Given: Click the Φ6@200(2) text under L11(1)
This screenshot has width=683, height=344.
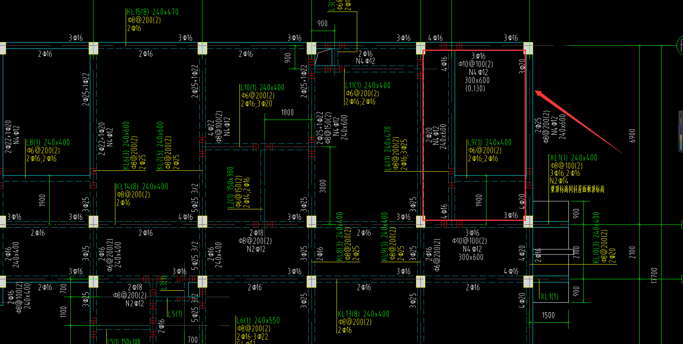Looking at the screenshot, I should (x=362, y=94).
